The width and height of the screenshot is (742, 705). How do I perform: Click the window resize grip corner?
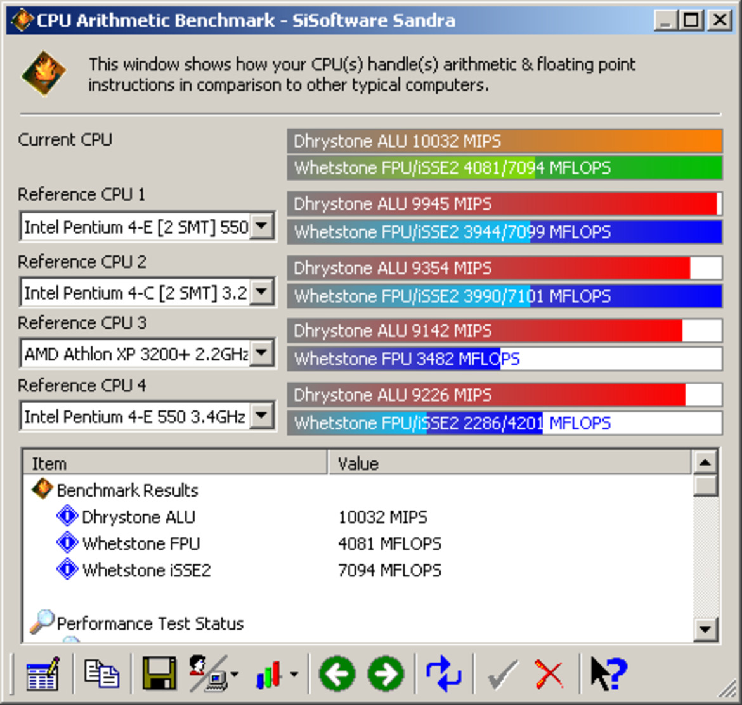point(727,688)
